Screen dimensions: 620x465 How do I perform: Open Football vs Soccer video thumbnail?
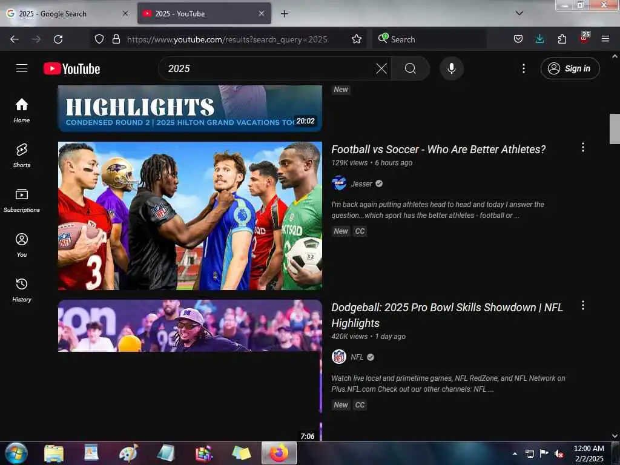(190, 216)
